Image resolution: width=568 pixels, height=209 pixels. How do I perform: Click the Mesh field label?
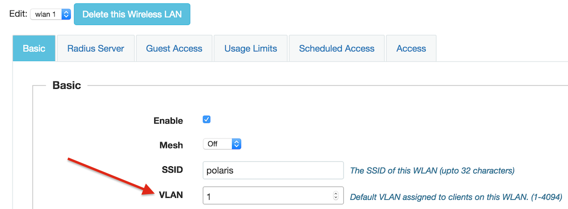(x=171, y=145)
